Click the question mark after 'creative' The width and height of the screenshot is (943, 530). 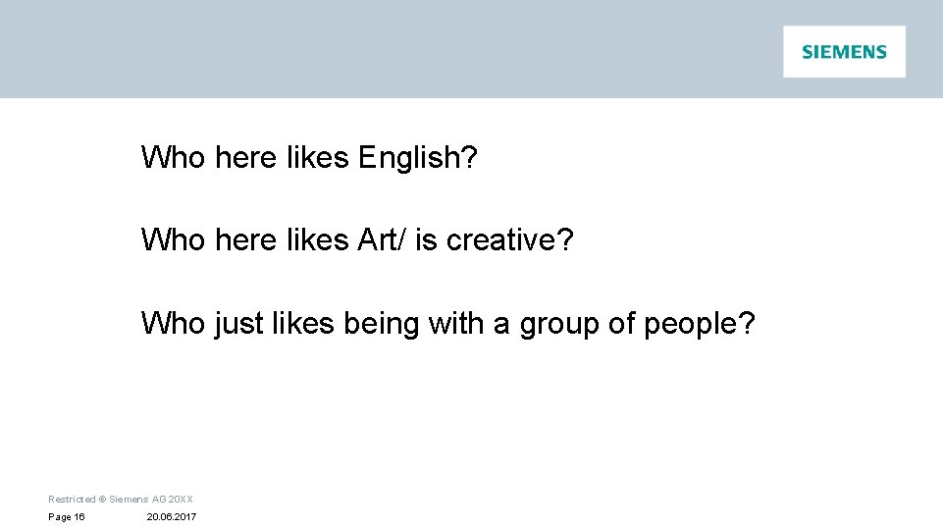coord(566,239)
